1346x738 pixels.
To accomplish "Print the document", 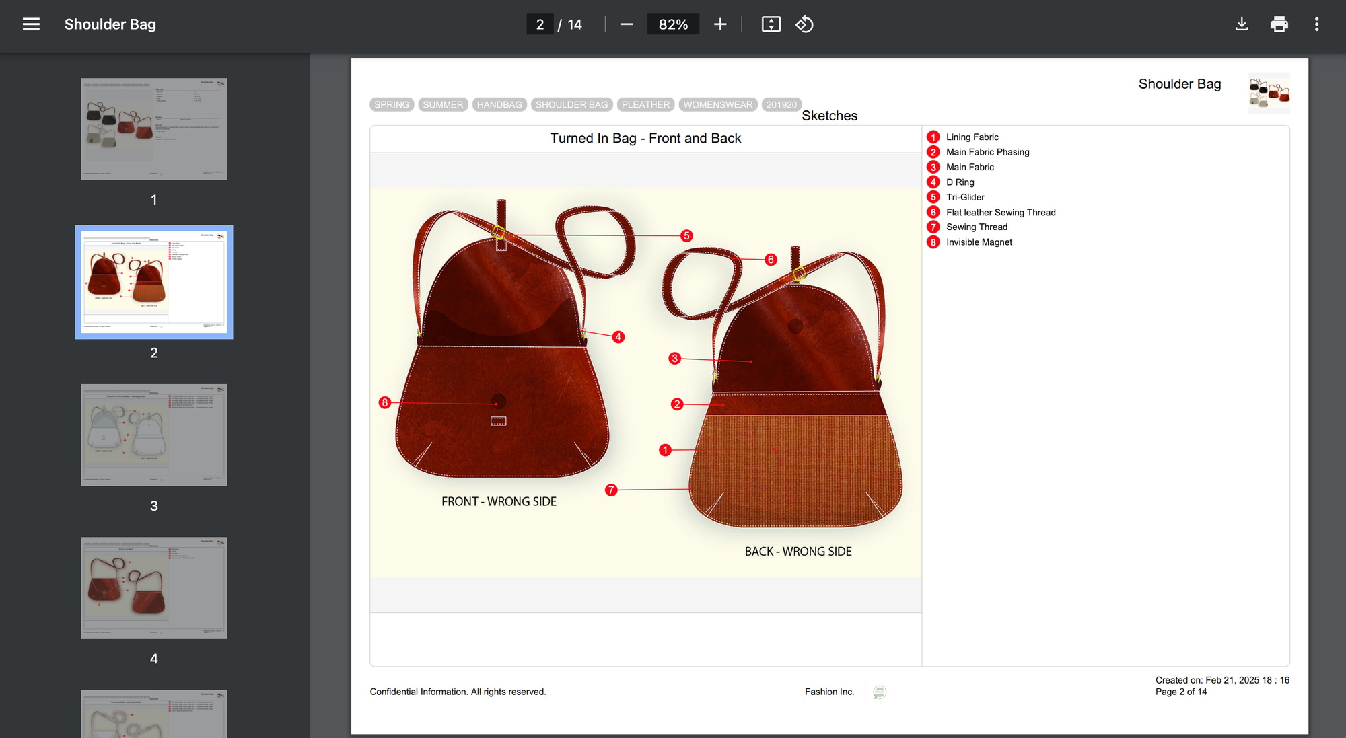I will (1279, 24).
